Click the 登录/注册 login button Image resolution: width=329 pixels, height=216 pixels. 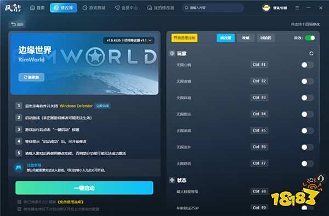tap(280, 8)
